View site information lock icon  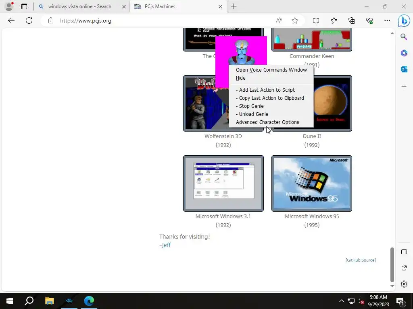(50, 21)
